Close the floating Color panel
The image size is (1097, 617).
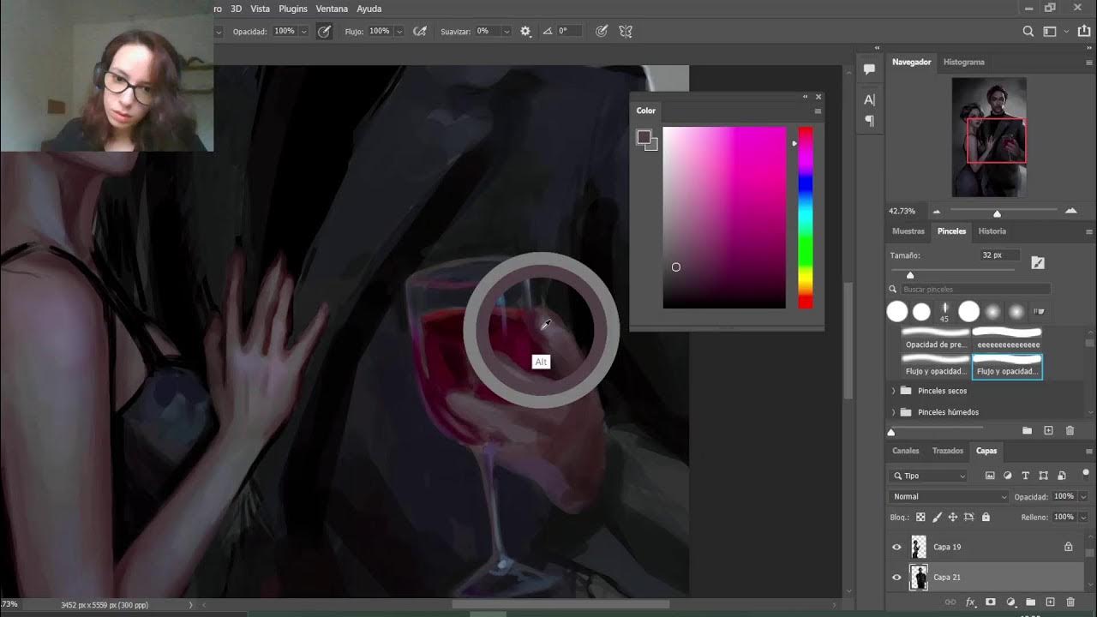[818, 97]
